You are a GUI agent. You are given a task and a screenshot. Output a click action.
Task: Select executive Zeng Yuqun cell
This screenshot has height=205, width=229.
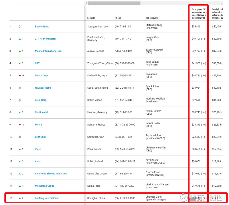coord(152,63)
